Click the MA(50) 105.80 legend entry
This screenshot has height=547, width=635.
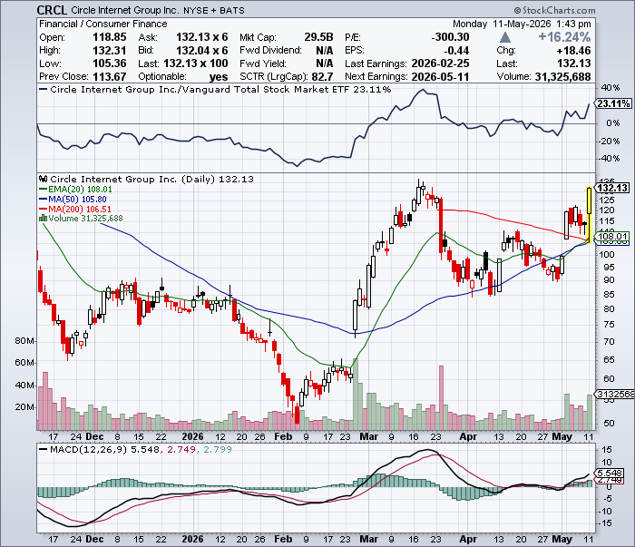73,200
